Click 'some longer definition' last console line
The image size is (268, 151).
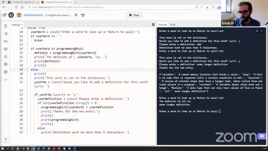[x=175, y=104]
